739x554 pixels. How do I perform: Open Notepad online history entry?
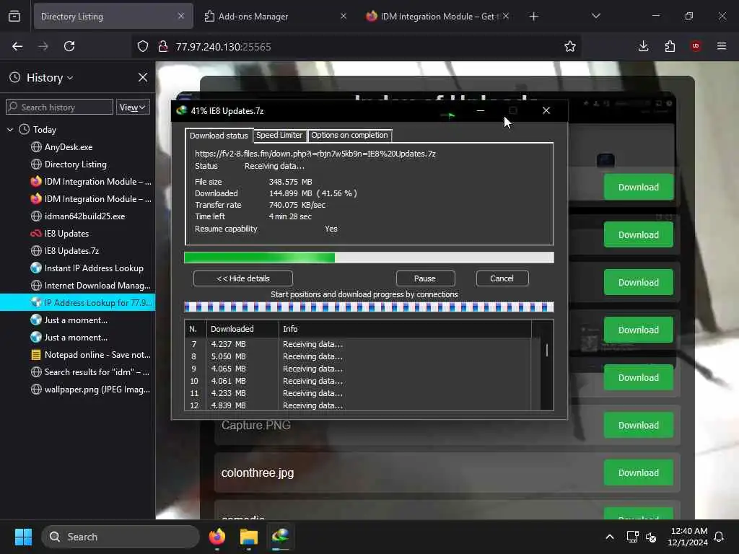pos(78,355)
